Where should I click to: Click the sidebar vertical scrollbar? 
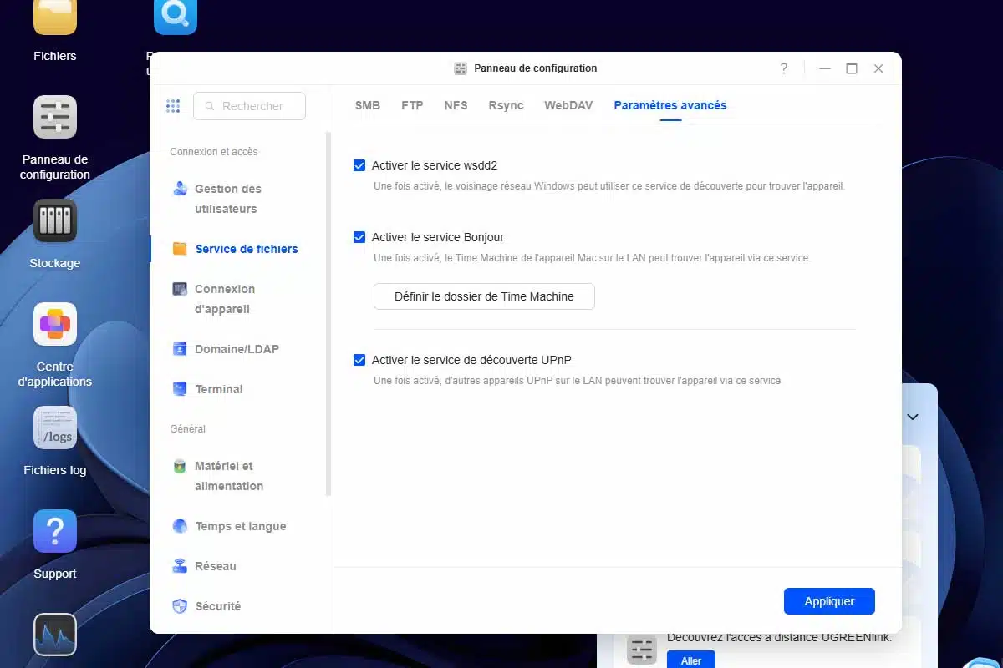(x=328, y=315)
